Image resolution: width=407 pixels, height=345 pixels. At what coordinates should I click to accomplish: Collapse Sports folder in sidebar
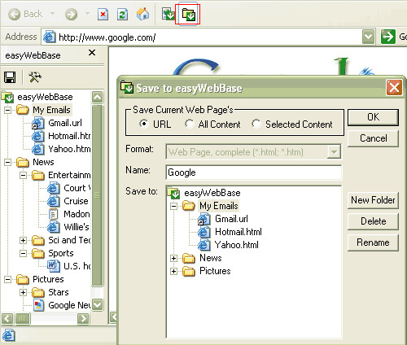pyautogui.click(x=24, y=253)
